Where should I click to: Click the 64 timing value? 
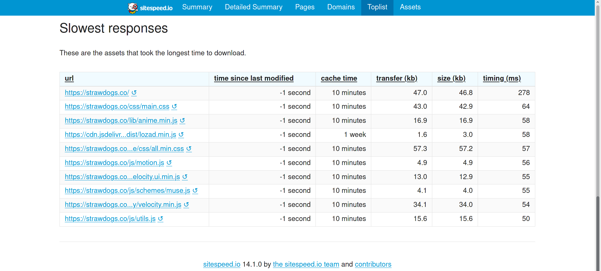click(526, 106)
